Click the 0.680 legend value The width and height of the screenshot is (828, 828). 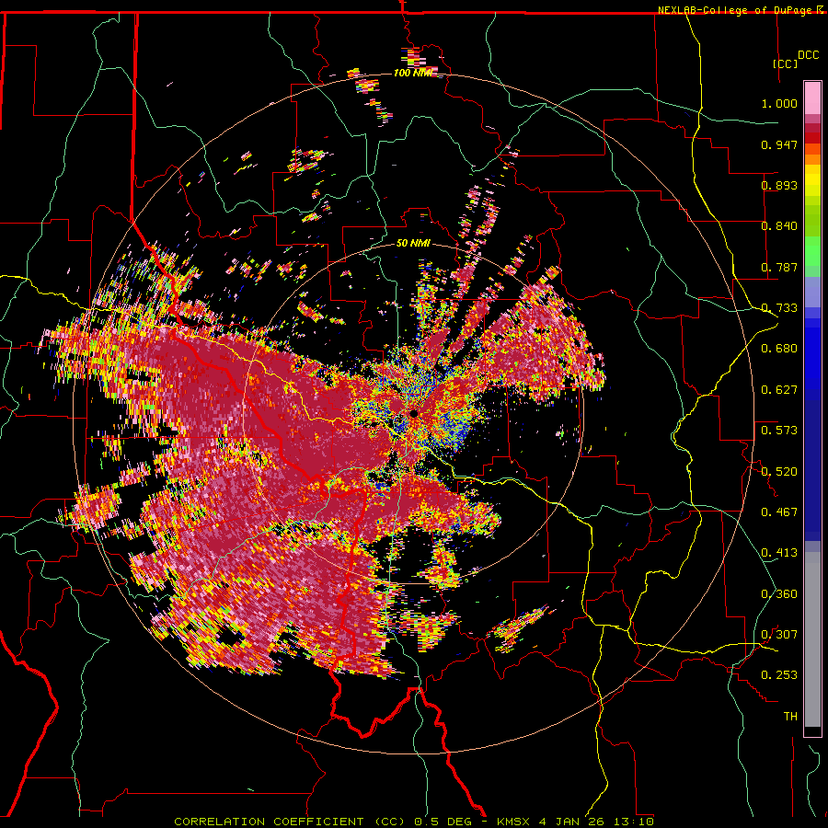pos(779,349)
